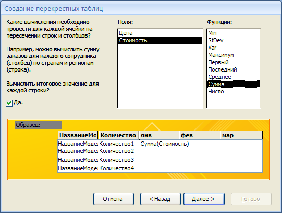This screenshot has height=213, width=282.
Task: Click the 'Отмена' button
Action: pyautogui.click(x=114, y=199)
